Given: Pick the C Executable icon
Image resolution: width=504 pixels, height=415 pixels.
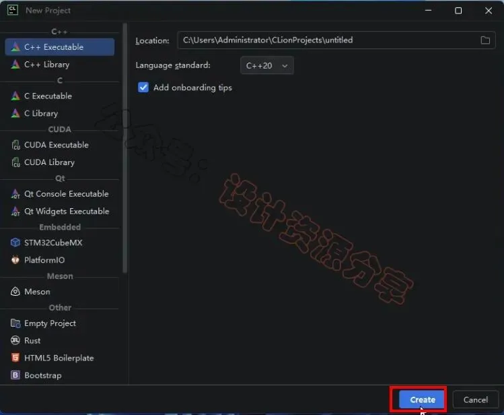Looking at the screenshot, I should click(15, 96).
